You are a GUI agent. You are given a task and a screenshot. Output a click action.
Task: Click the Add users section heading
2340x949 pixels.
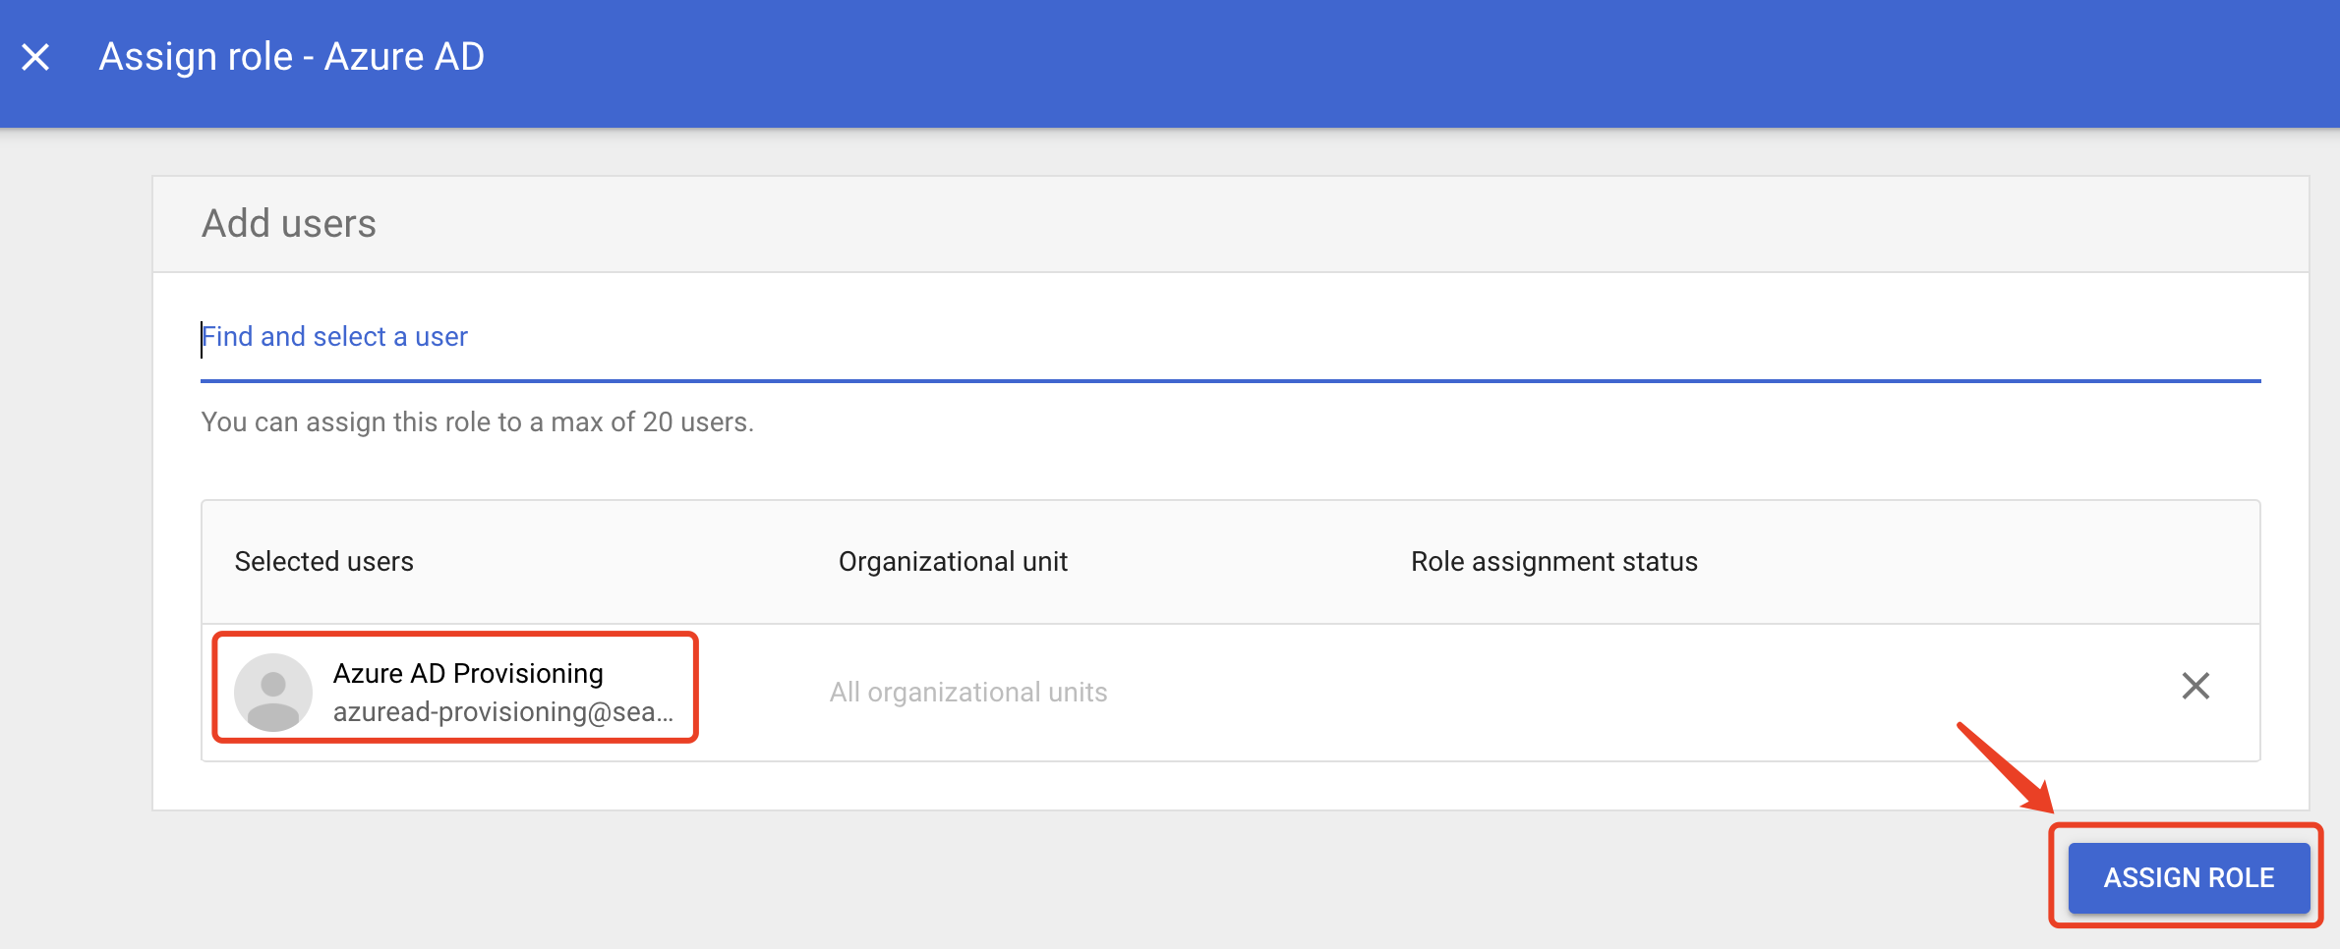pos(288,223)
